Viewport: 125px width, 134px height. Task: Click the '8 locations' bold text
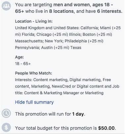[x=61, y=11]
